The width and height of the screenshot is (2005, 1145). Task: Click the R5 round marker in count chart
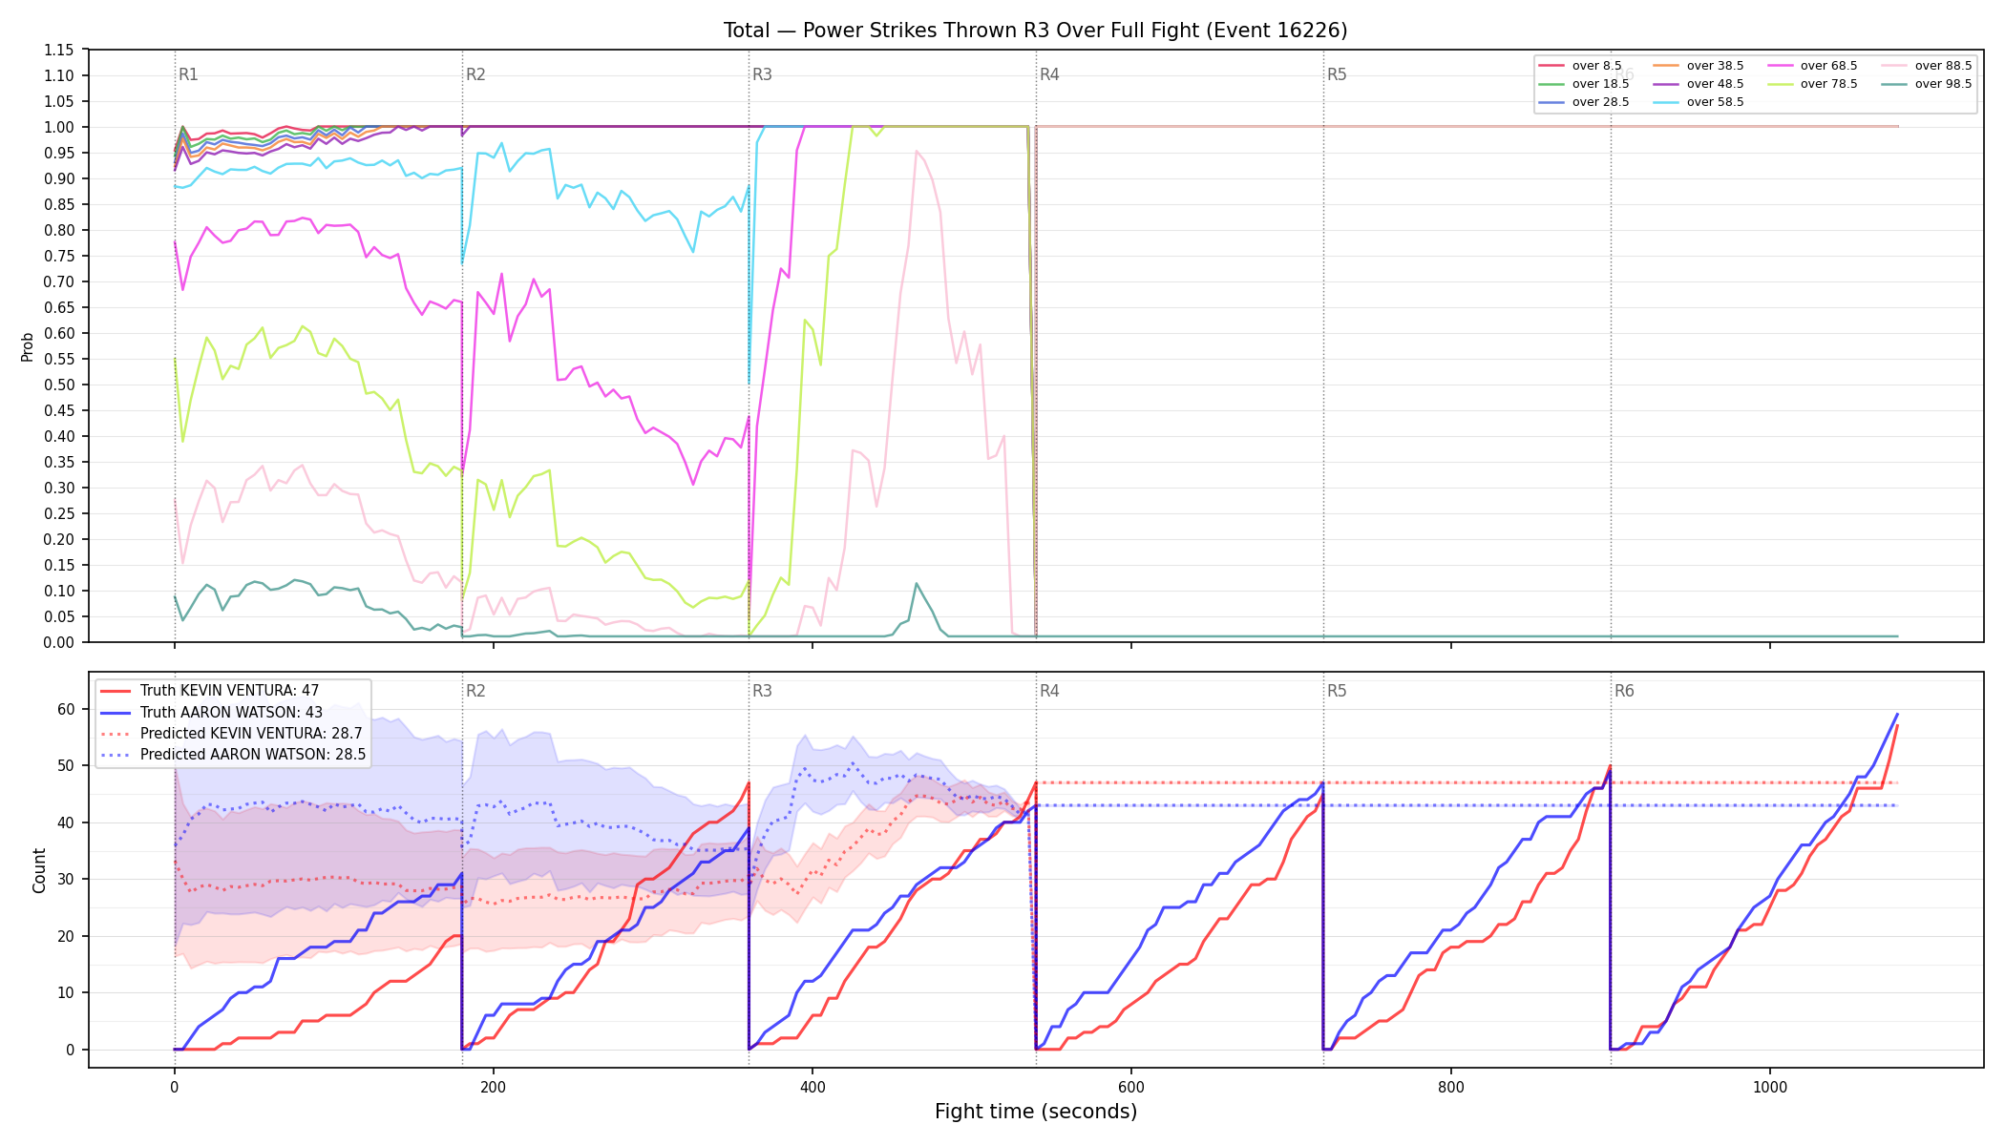(1337, 691)
